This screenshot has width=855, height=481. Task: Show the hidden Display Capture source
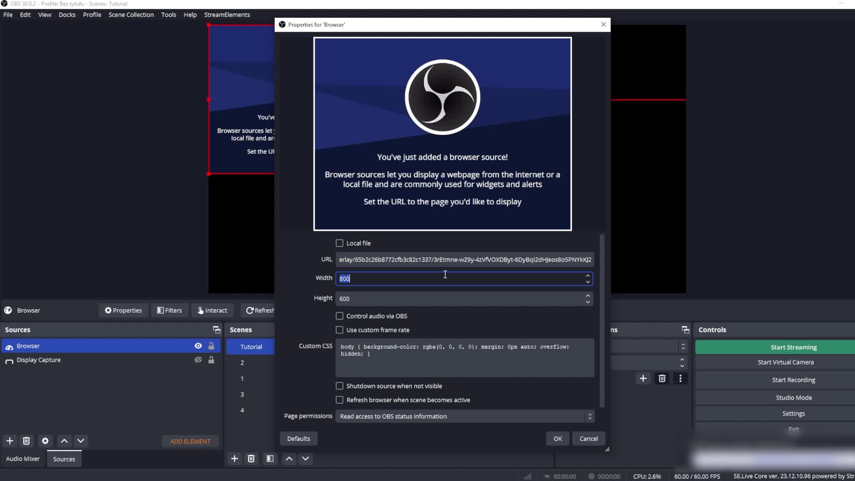point(198,360)
